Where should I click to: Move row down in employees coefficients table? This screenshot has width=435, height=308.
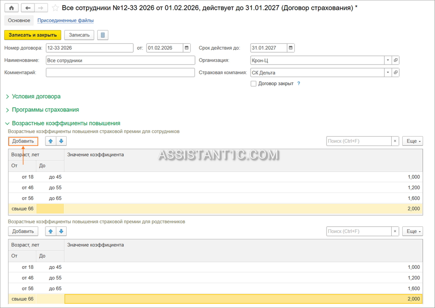pyautogui.click(x=61, y=141)
